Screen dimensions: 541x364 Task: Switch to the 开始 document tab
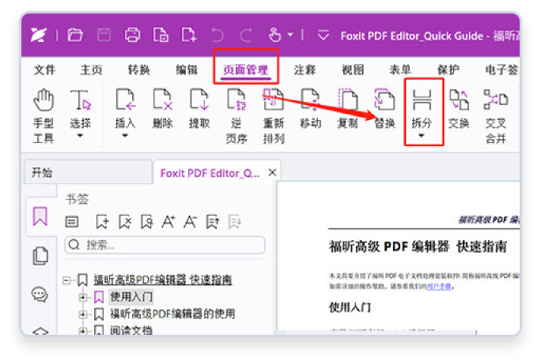tap(88, 172)
